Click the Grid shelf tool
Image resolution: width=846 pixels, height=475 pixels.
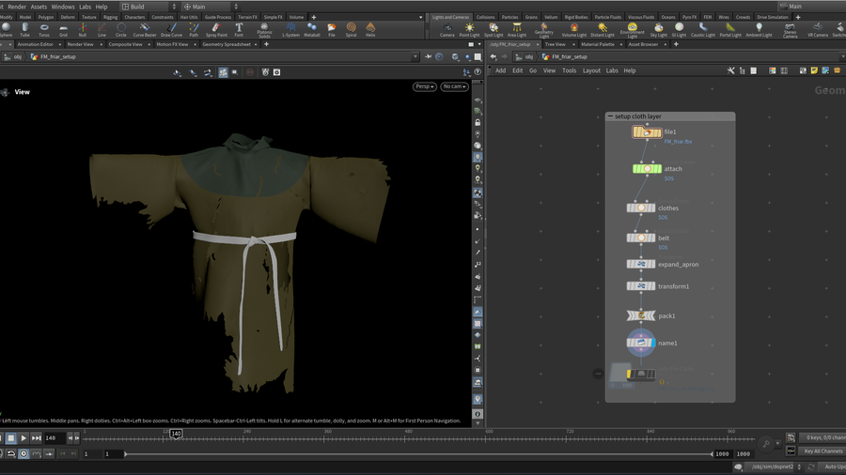(x=63, y=30)
